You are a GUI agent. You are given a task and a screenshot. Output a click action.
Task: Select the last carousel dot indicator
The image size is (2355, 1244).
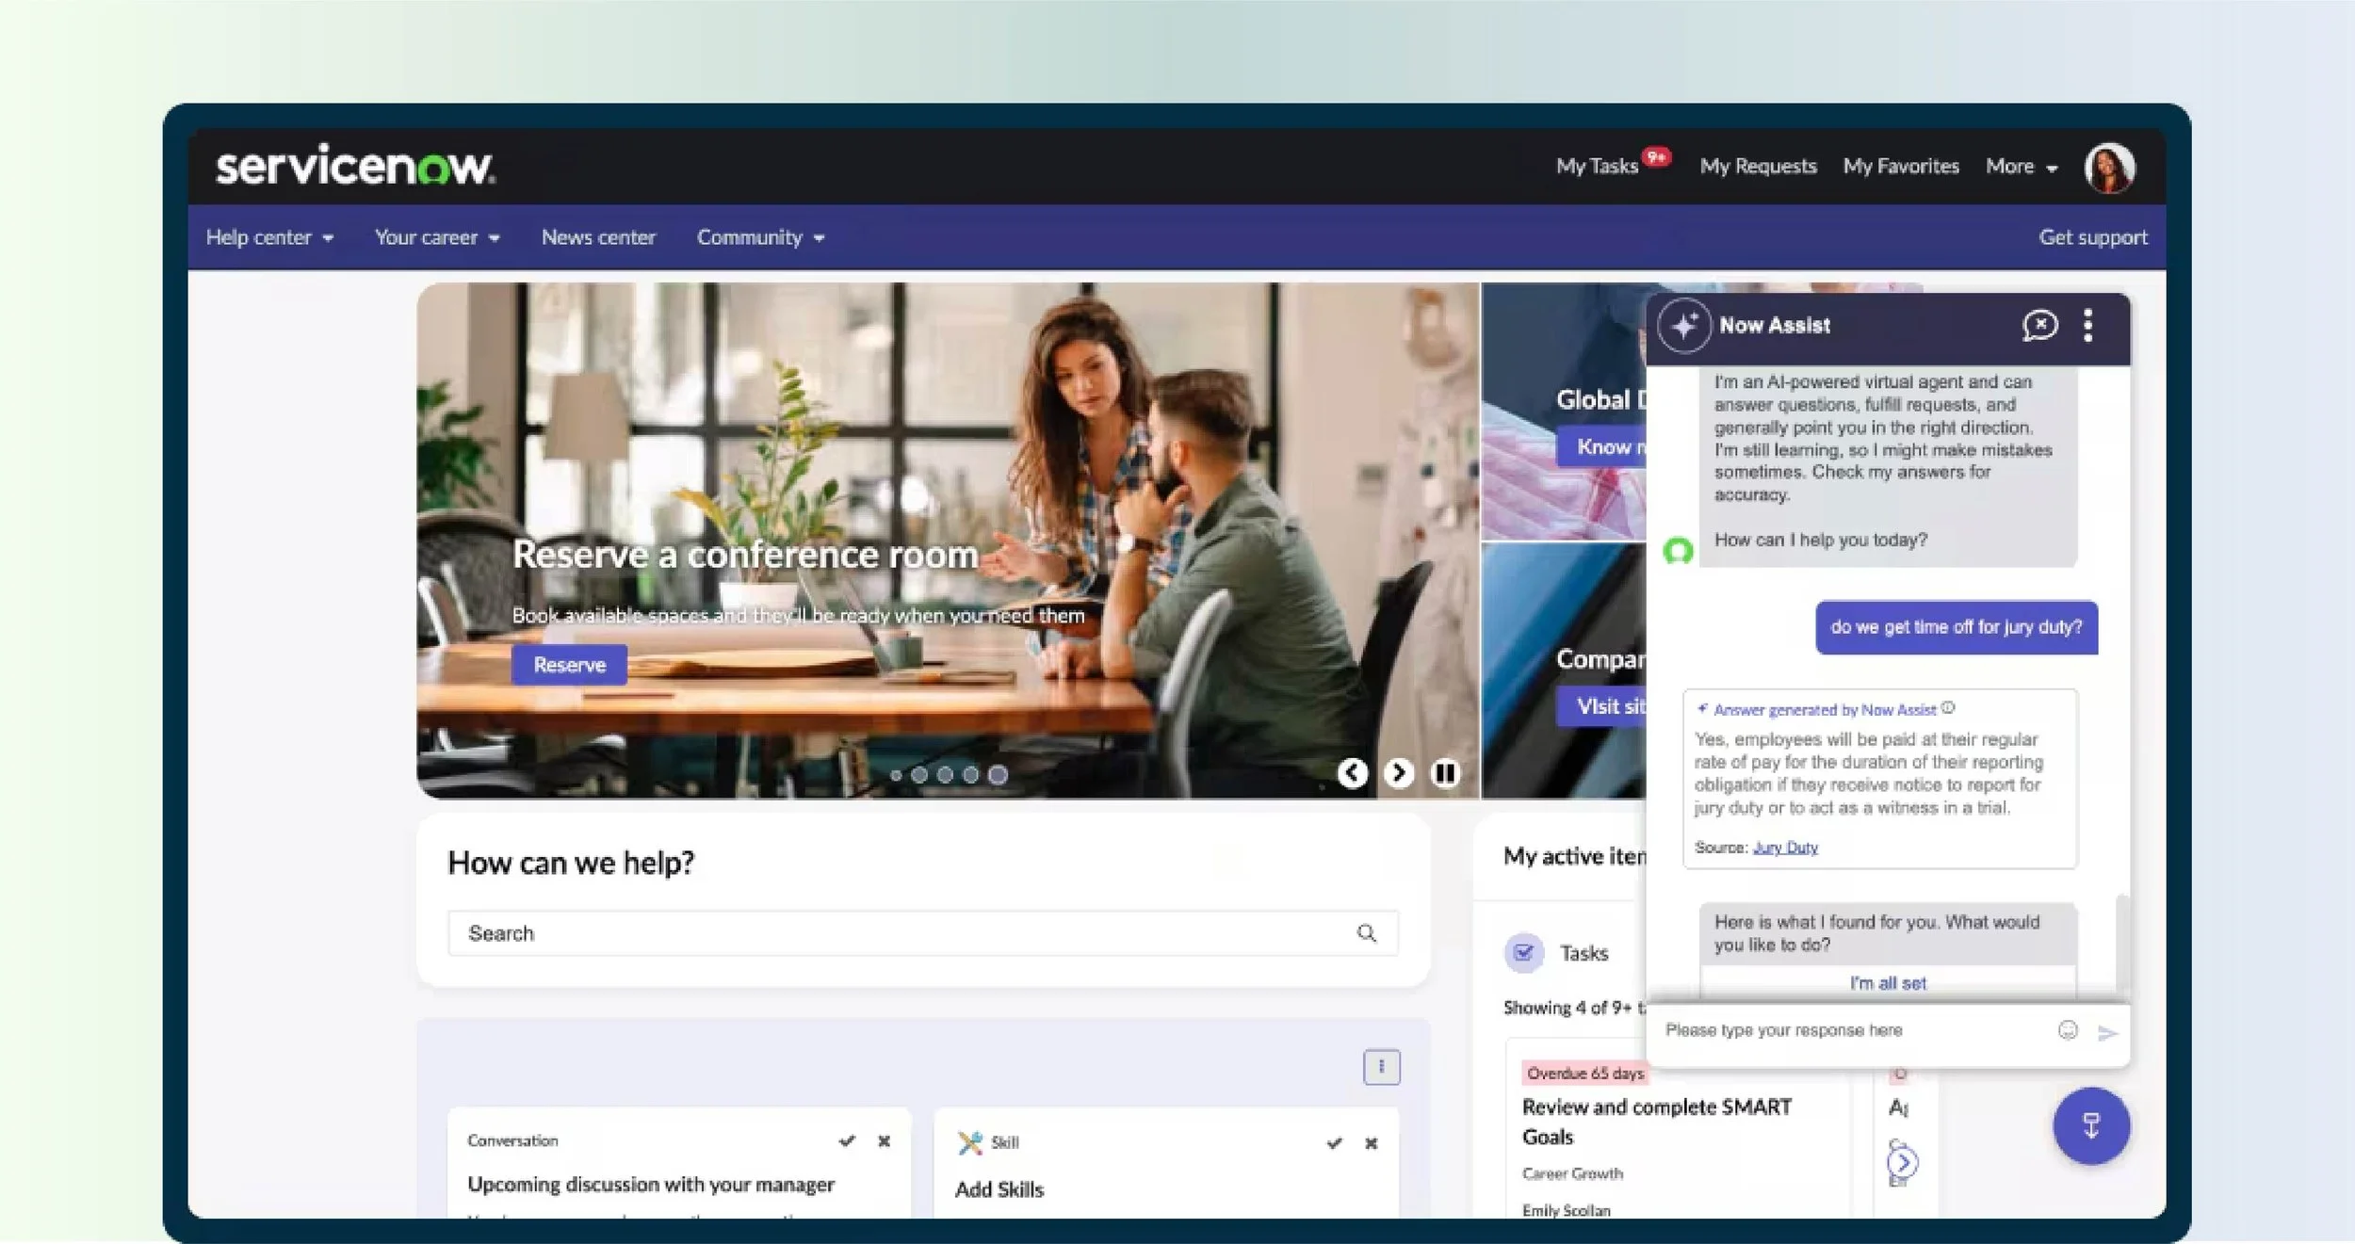pyautogui.click(x=998, y=774)
